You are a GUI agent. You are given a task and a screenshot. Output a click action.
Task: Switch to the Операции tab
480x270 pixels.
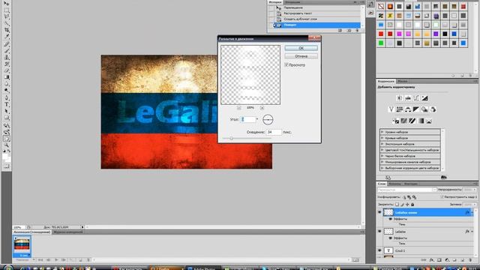(x=292, y=2)
